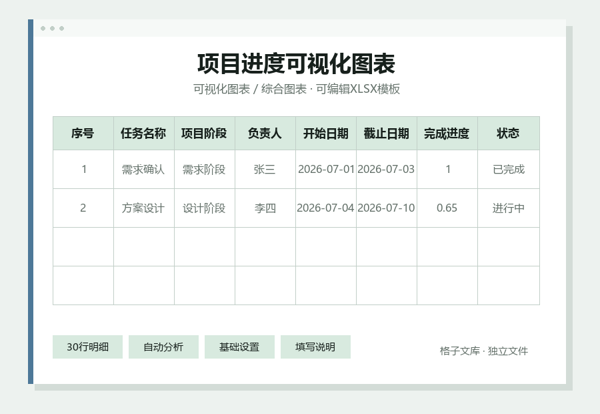Viewport: 600px width, 414px height.
Task: Click the 完成进度 column header
Action: pyautogui.click(x=447, y=133)
